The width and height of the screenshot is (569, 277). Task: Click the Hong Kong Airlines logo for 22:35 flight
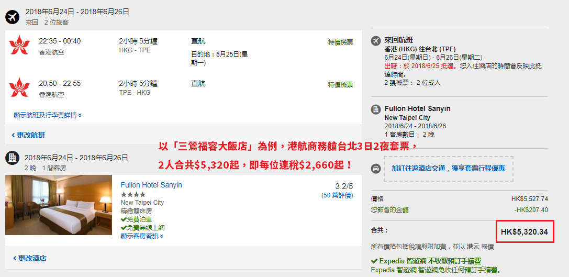pos(19,45)
